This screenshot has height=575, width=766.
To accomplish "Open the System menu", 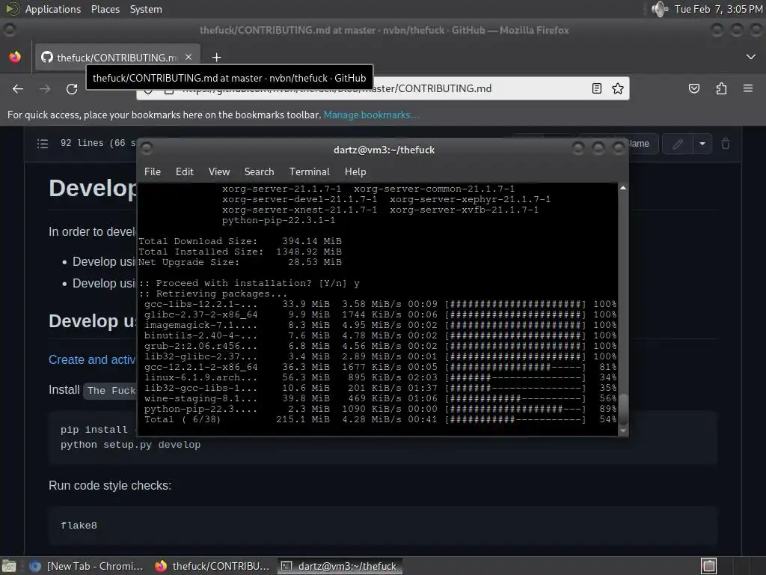I will [146, 9].
